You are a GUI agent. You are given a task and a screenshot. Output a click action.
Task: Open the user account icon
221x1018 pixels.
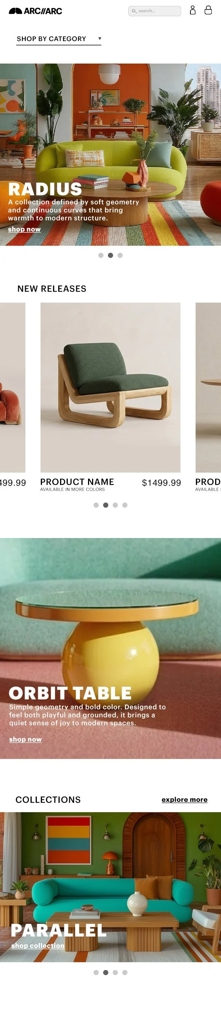coord(193,10)
